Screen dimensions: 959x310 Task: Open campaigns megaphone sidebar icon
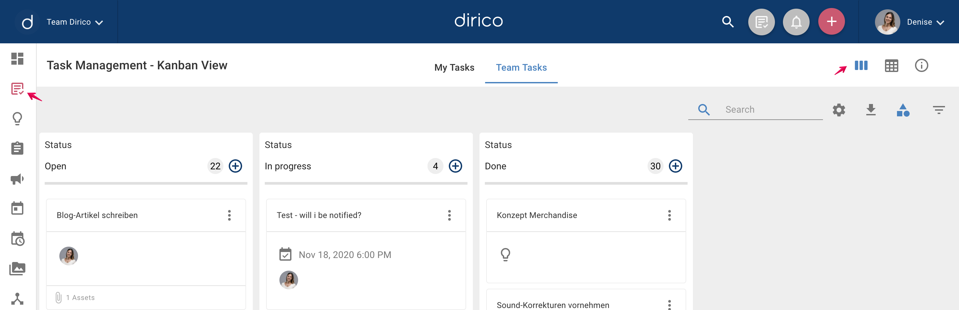click(17, 179)
